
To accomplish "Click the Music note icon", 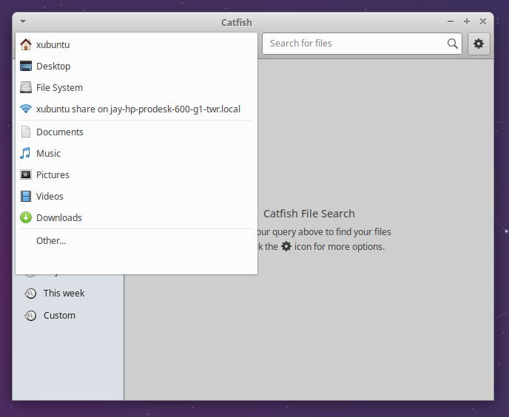I will pyautogui.click(x=26, y=153).
